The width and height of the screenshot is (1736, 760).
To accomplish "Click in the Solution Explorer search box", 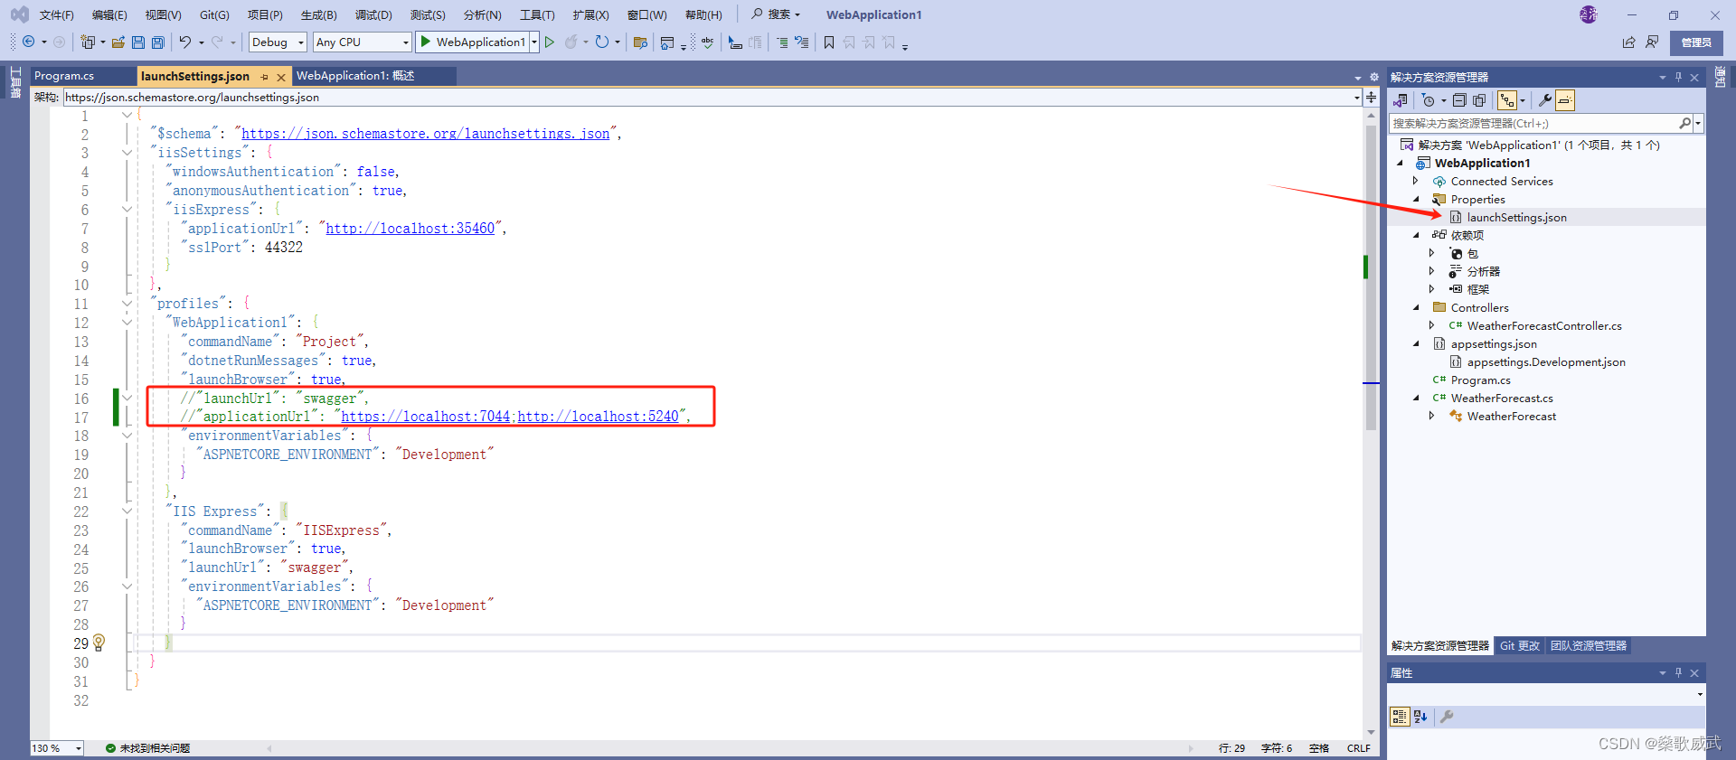I will tap(1533, 124).
